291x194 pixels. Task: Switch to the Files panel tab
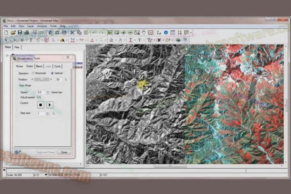coord(17,47)
